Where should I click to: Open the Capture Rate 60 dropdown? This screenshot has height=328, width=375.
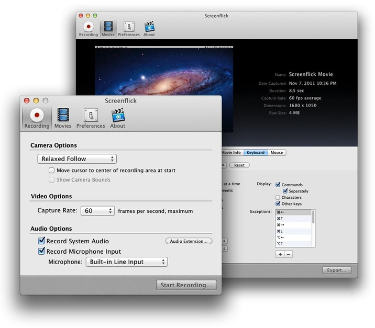pos(97,211)
